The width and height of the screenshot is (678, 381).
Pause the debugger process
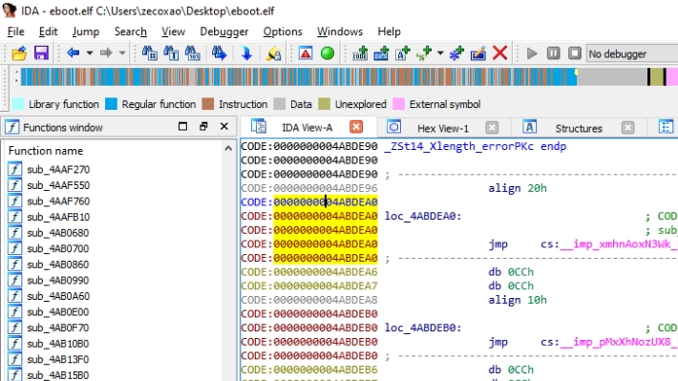pyautogui.click(x=554, y=53)
